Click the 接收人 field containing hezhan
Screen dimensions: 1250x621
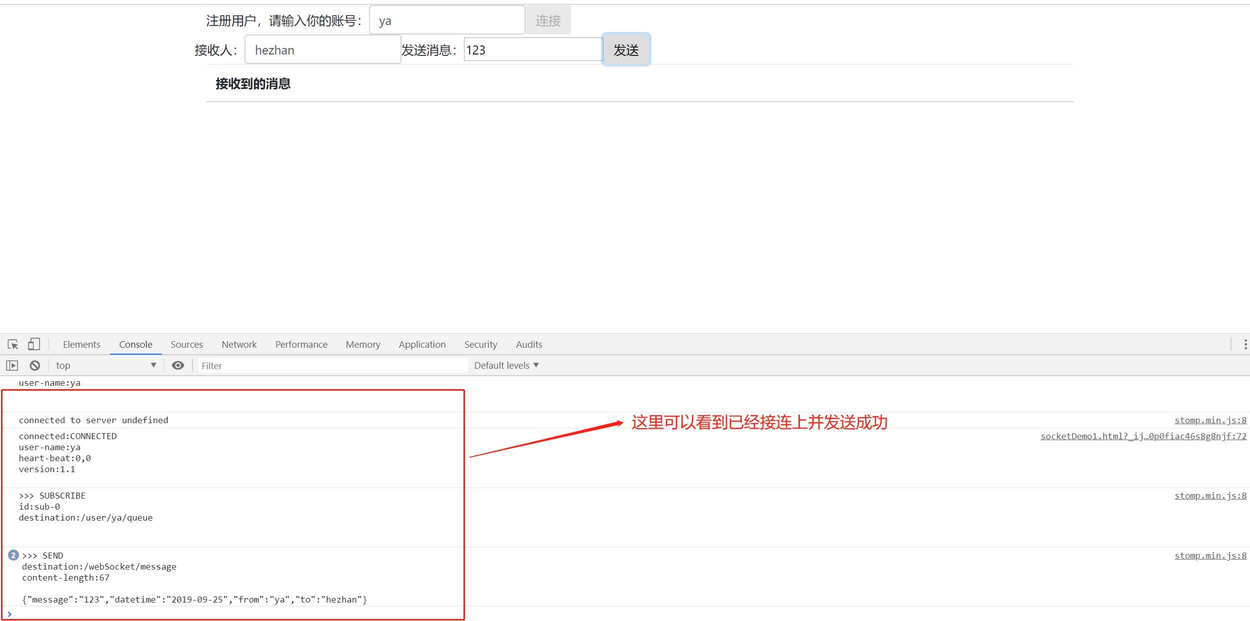[x=322, y=50]
